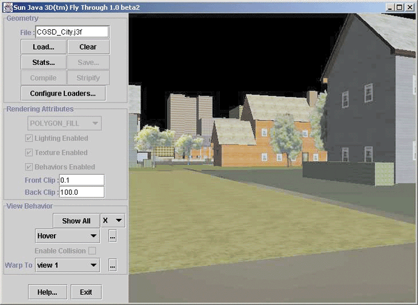This screenshot has height=305, width=418.
Task: Open the X axis dropdown
Action: click(113, 221)
